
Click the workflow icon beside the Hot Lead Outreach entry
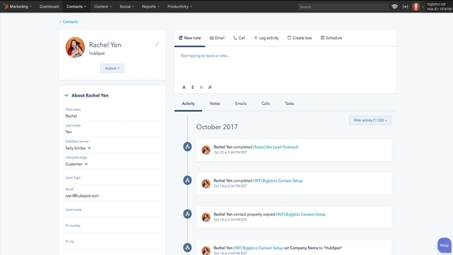(x=187, y=147)
